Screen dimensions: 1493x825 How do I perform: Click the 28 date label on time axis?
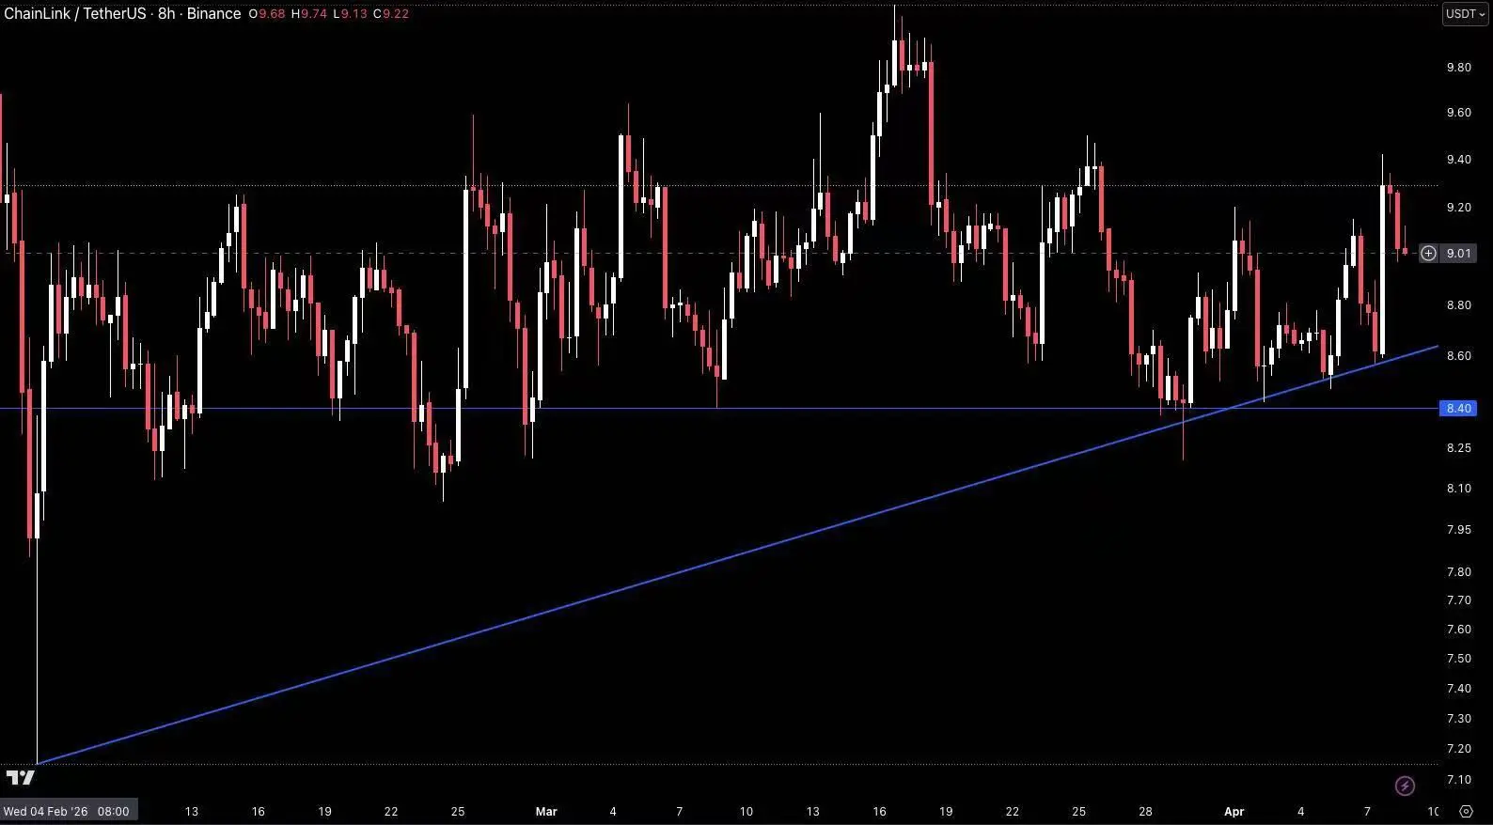[1145, 811]
